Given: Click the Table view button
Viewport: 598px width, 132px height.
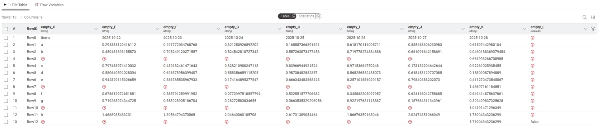Looking at the screenshot, I should [285, 16].
